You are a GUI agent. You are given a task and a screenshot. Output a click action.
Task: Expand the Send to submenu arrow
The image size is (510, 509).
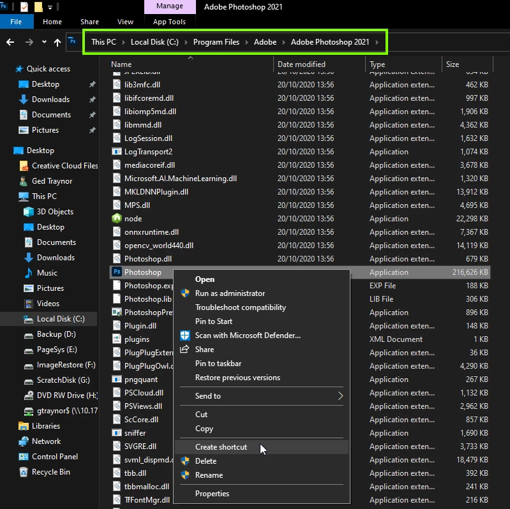pos(340,396)
